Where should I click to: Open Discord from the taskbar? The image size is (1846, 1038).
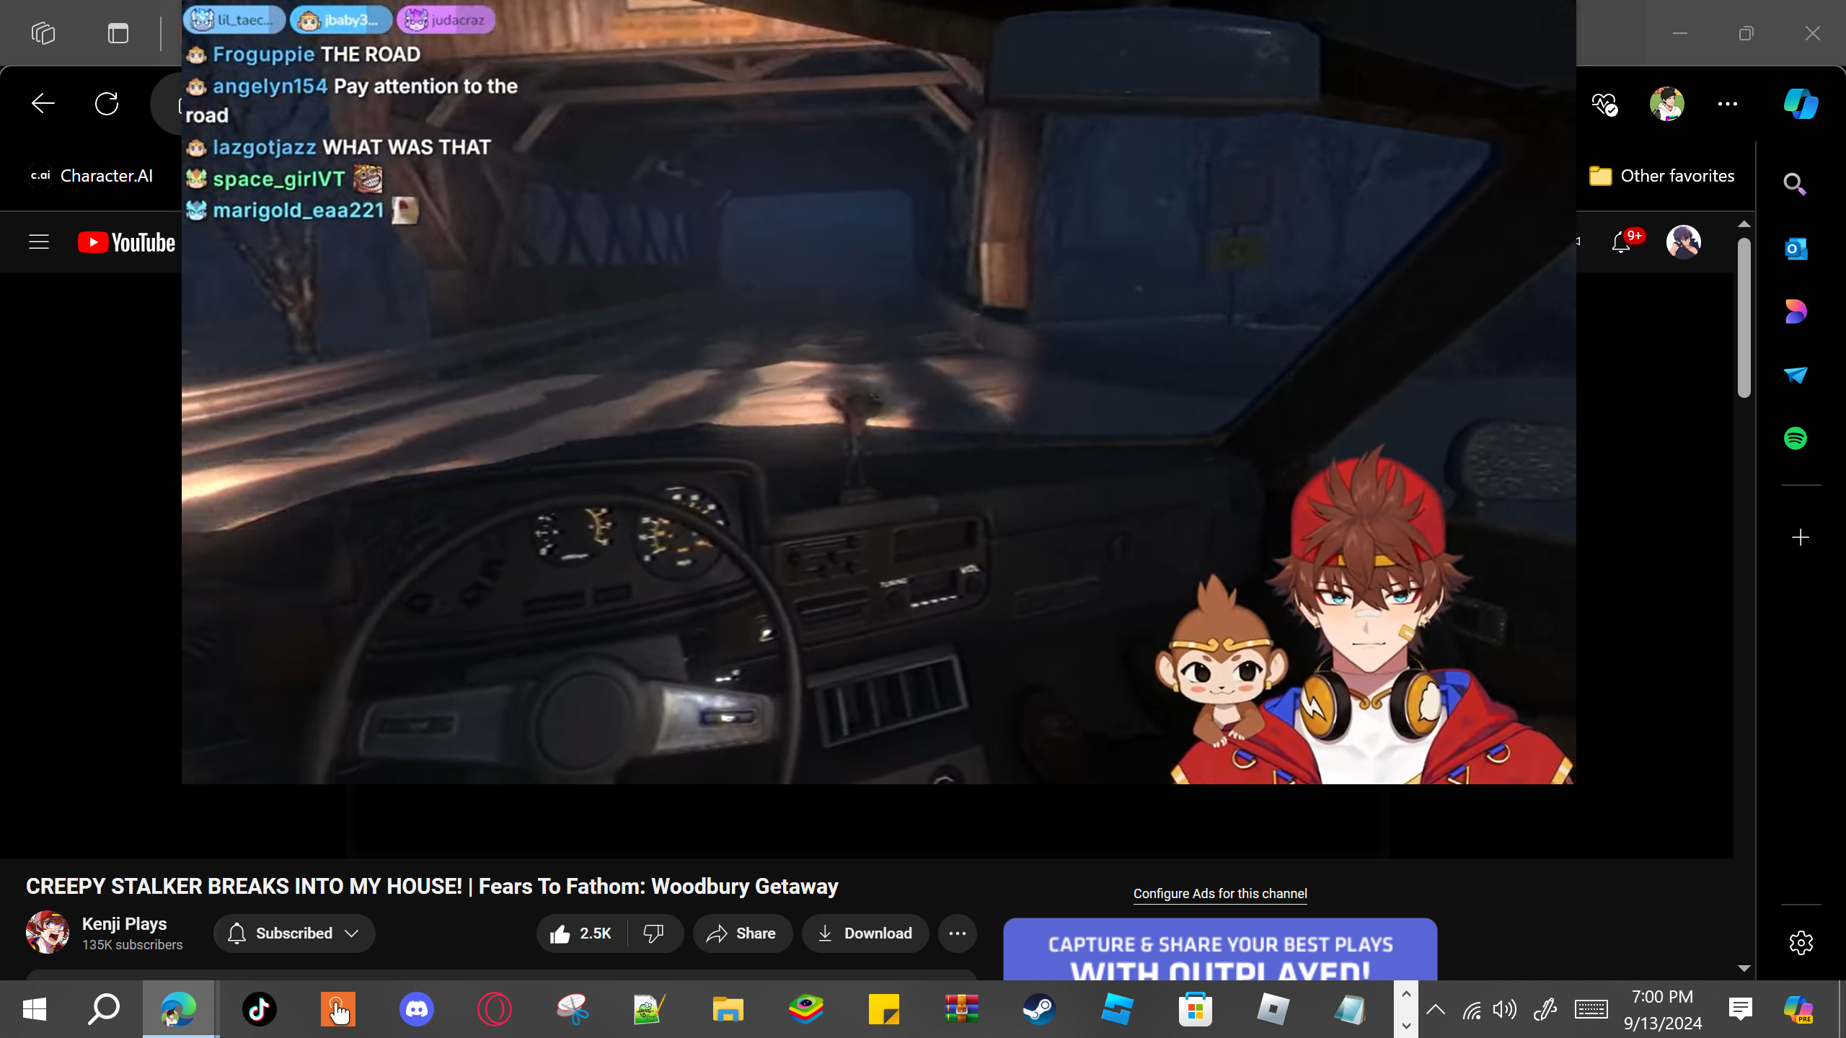[x=417, y=1009]
